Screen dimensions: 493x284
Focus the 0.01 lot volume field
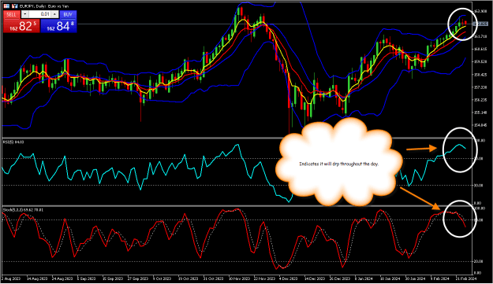(x=40, y=14)
